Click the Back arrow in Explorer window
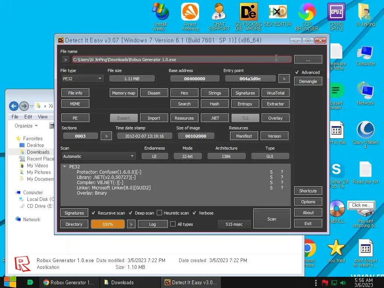Viewport: 384px width, 288px height. [x=14, y=106]
